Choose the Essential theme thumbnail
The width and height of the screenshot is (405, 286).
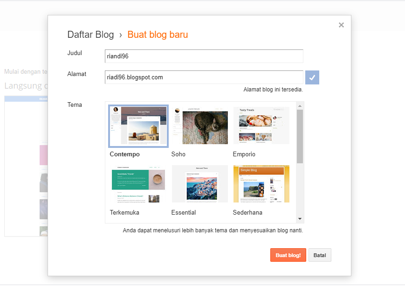click(x=200, y=184)
